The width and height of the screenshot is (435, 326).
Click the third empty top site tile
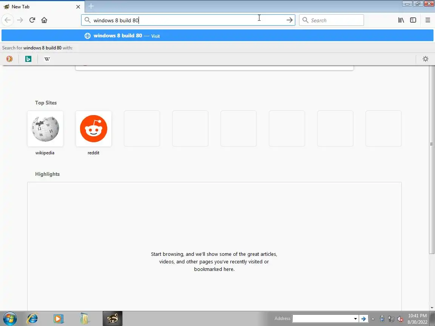[239, 129]
